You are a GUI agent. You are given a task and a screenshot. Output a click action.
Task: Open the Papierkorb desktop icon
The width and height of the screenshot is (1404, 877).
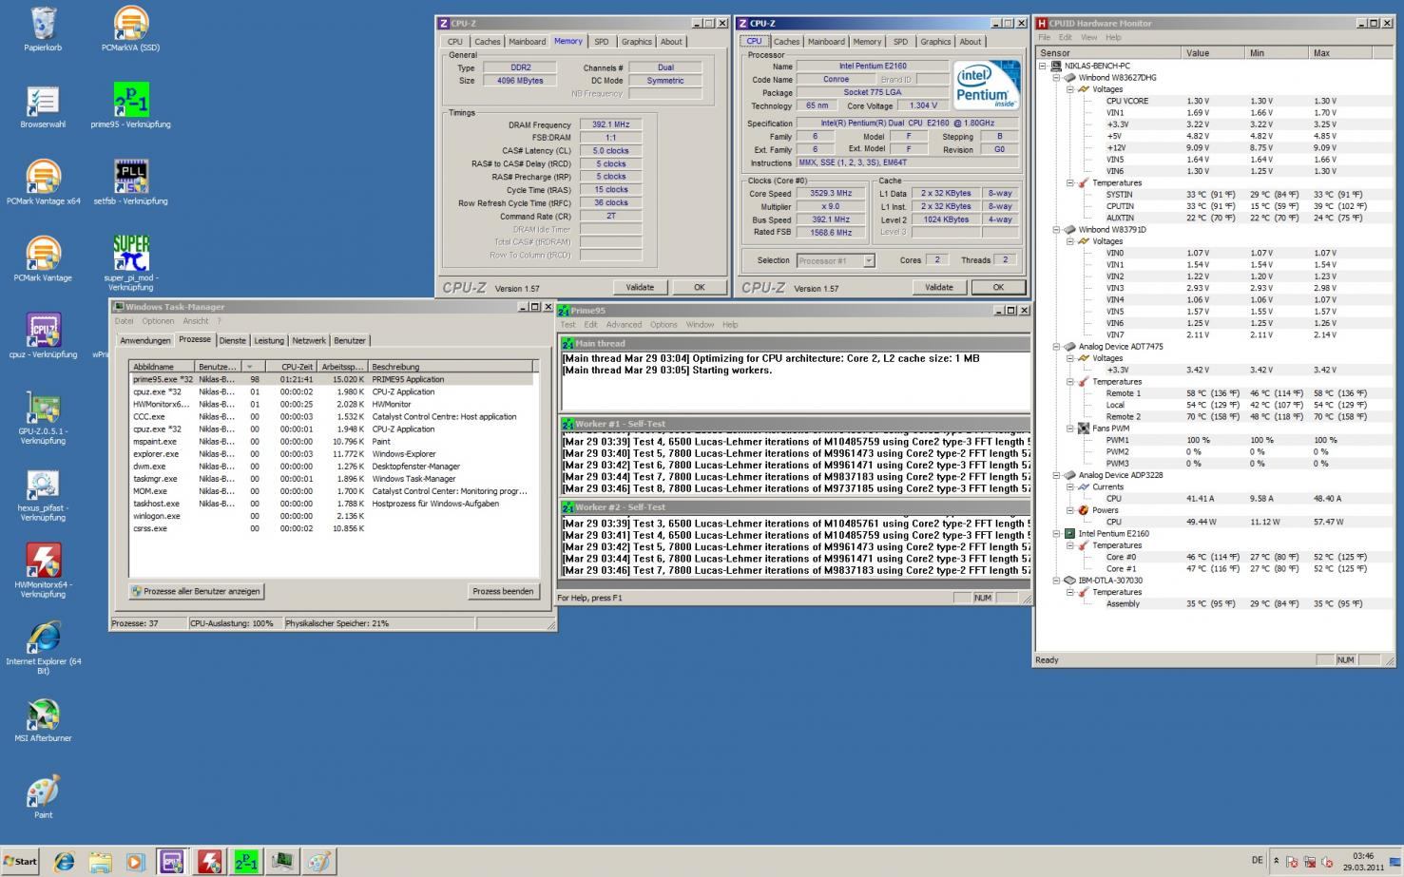pyautogui.click(x=43, y=29)
